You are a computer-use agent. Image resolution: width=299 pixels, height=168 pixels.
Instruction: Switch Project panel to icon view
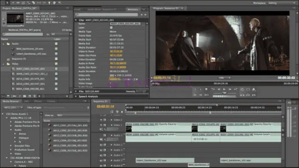8,96
